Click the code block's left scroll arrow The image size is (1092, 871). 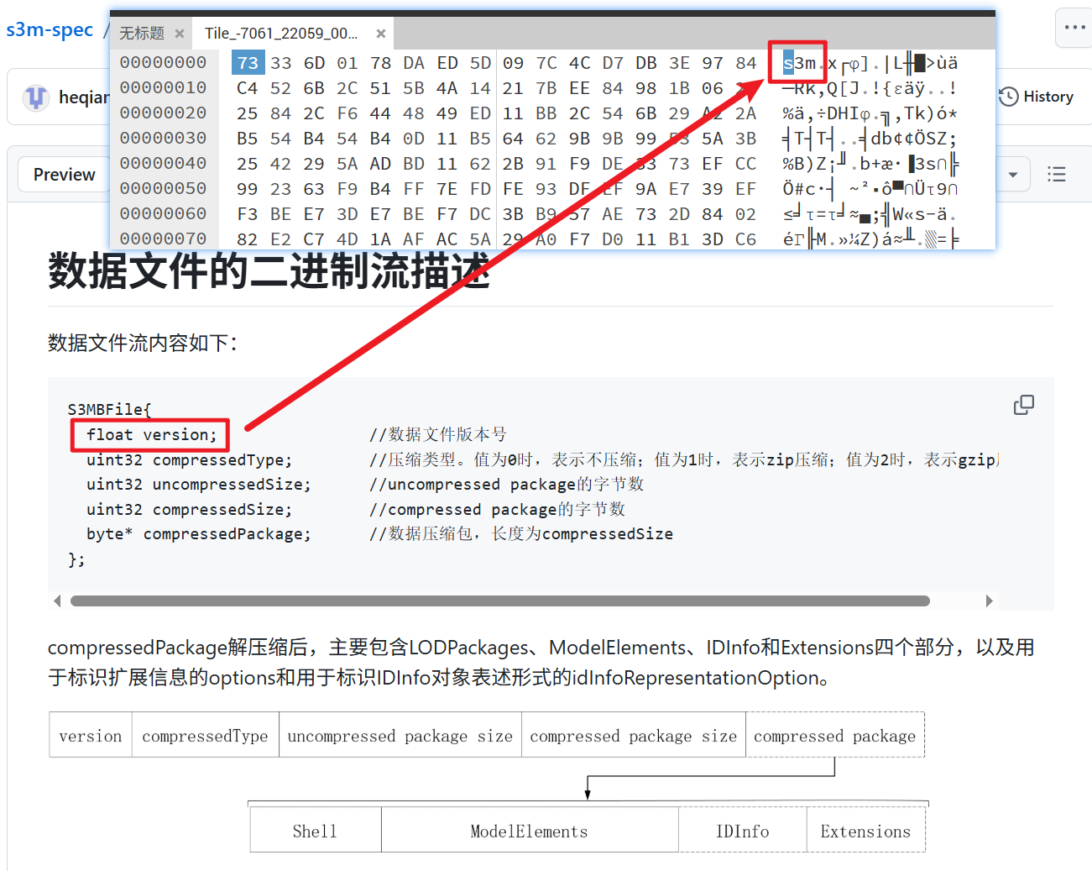pyautogui.click(x=57, y=601)
